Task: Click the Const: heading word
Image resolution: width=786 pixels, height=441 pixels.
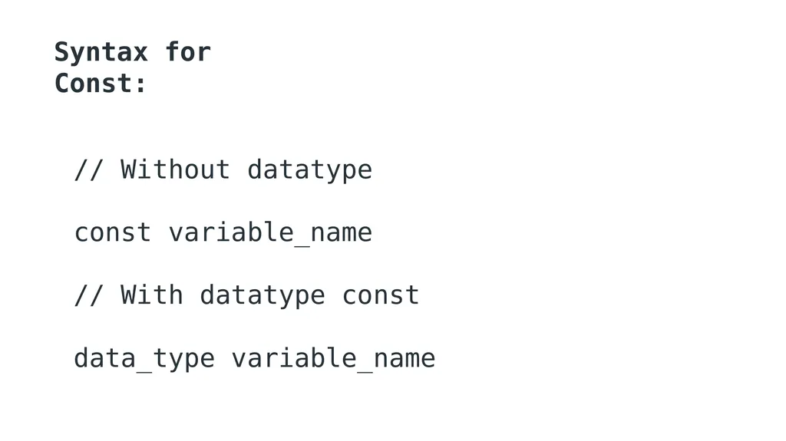Action: point(100,83)
